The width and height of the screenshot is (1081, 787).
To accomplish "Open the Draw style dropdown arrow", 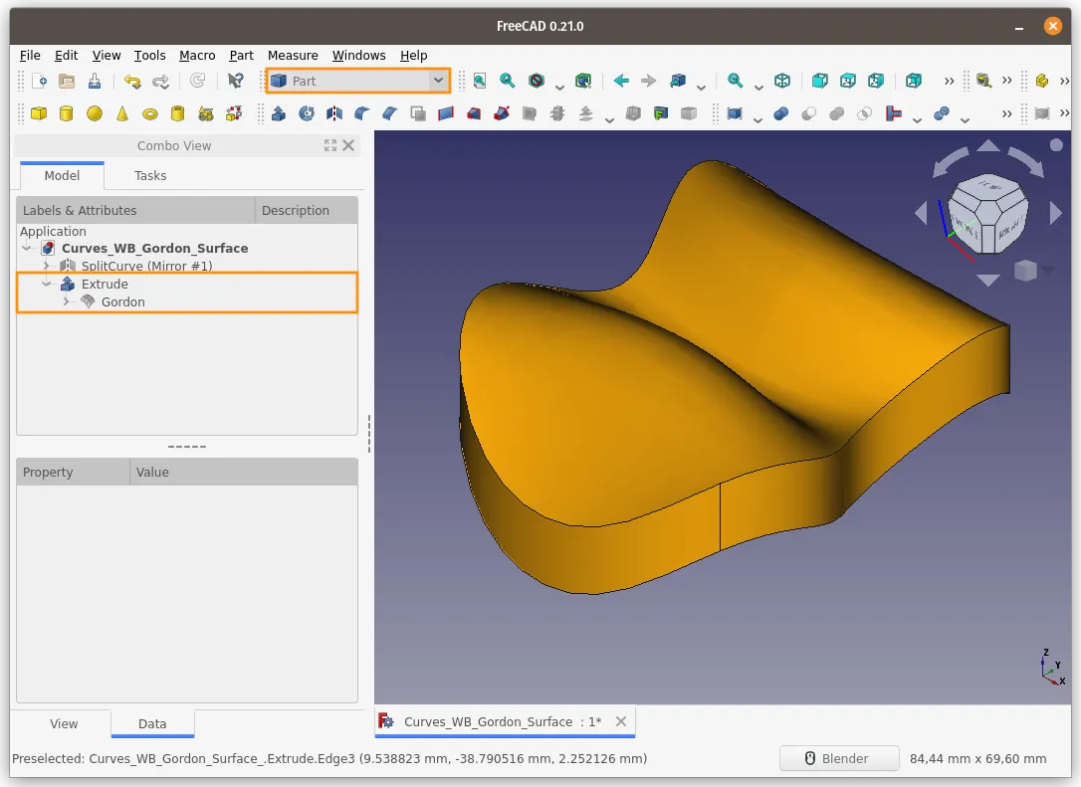I will point(559,87).
